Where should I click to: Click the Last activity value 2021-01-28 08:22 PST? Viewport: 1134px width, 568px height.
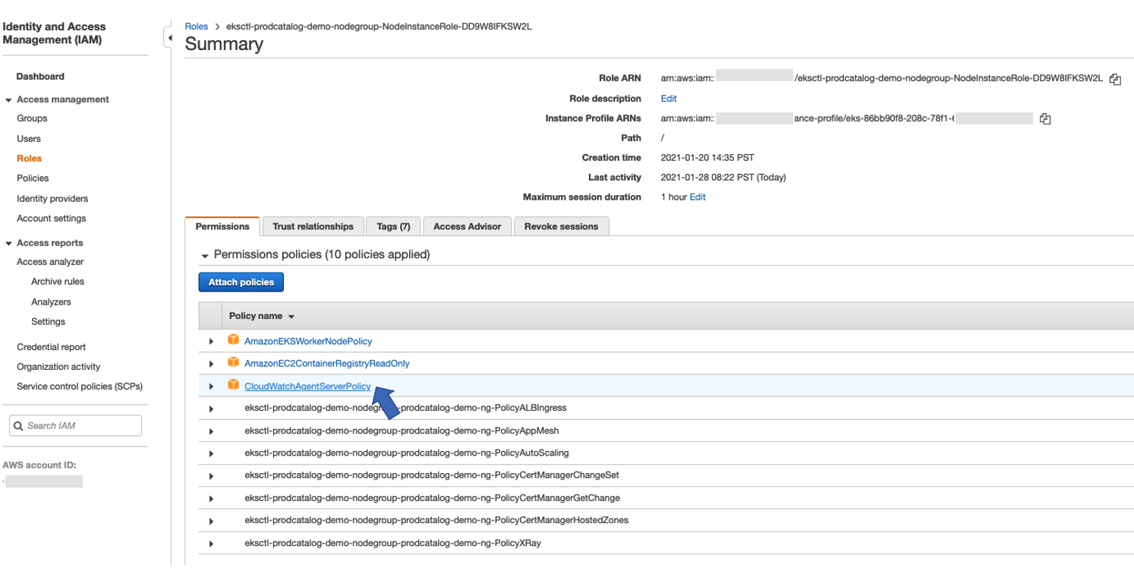[723, 178]
